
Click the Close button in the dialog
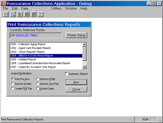(x=76, y=89)
